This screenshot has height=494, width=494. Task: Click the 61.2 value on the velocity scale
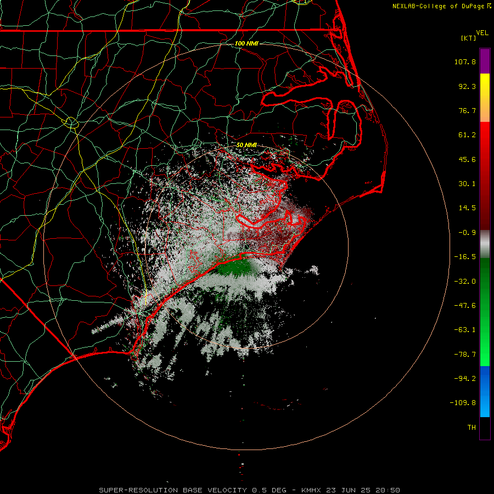point(467,135)
